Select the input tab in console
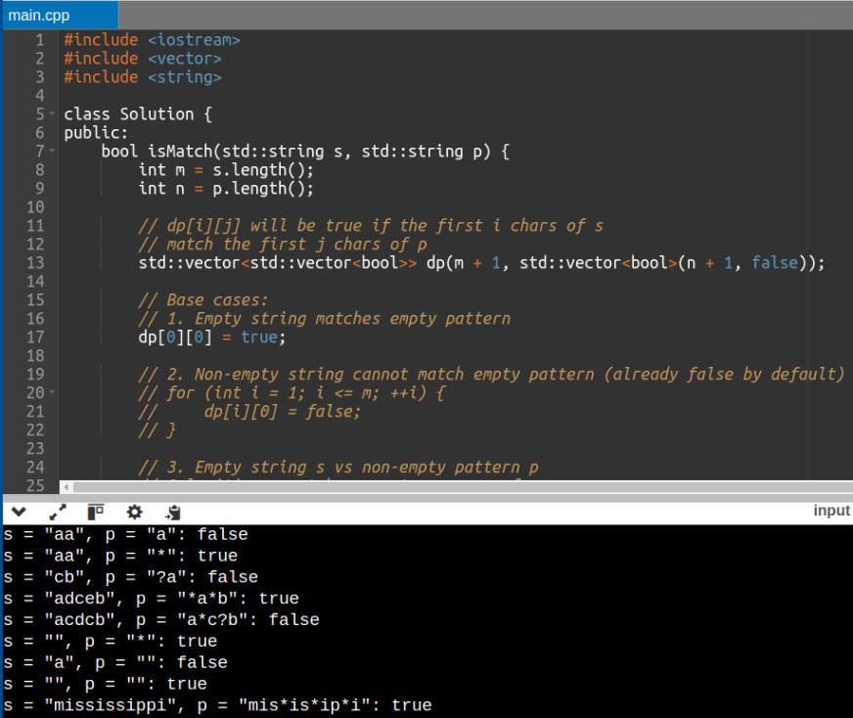Viewport: 853px width, 718px height. [831, 511]
